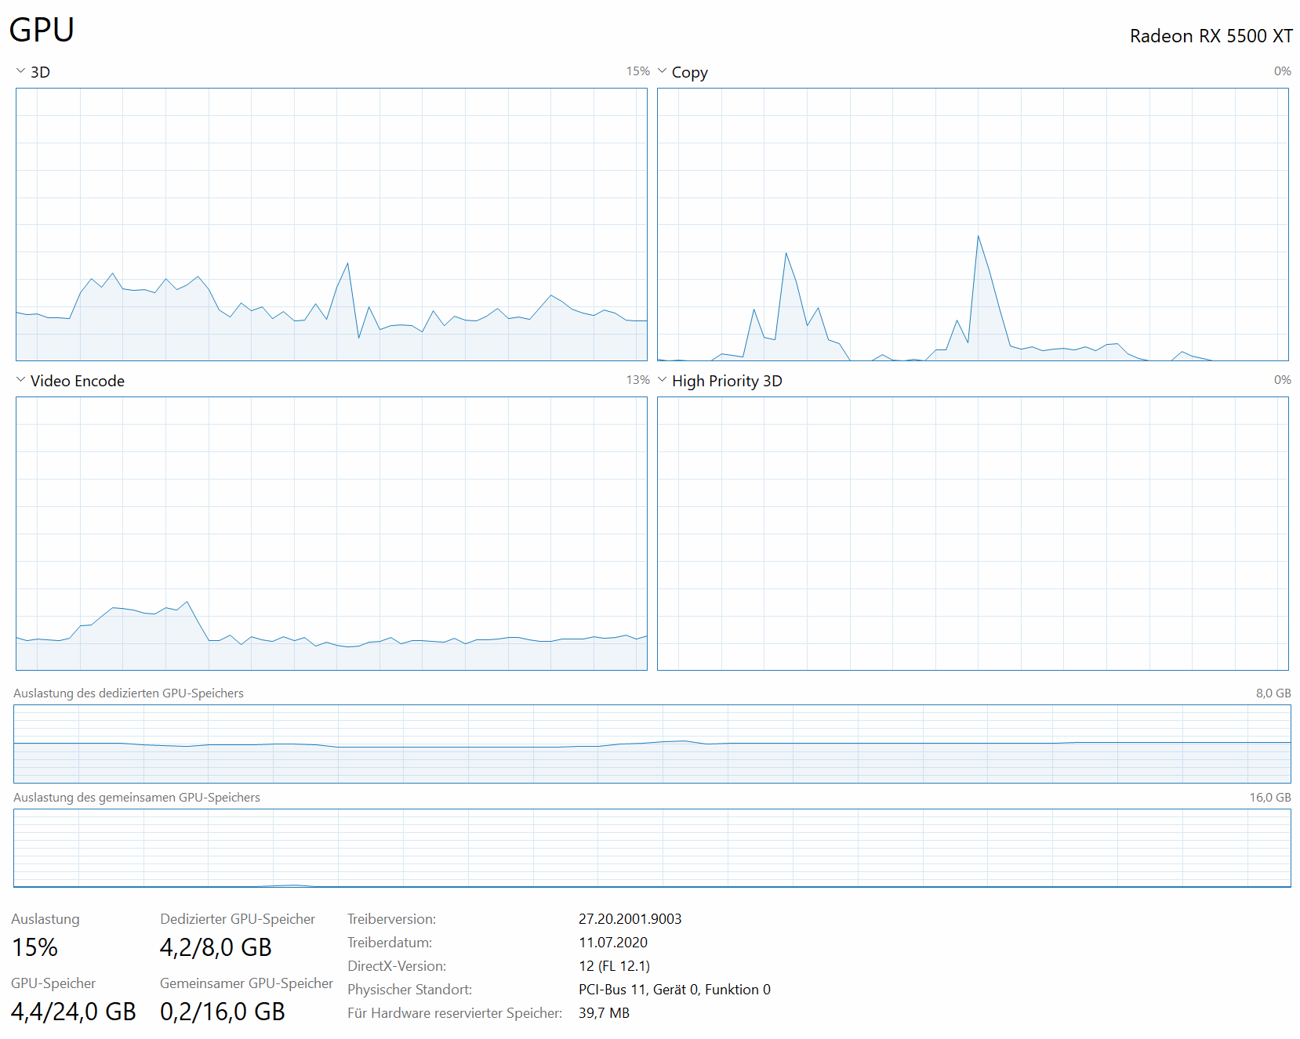The height and width of the screenshot is (1039, 1300).
Task: Click the Treiberdatum label
Action: (x=390, y=943)
